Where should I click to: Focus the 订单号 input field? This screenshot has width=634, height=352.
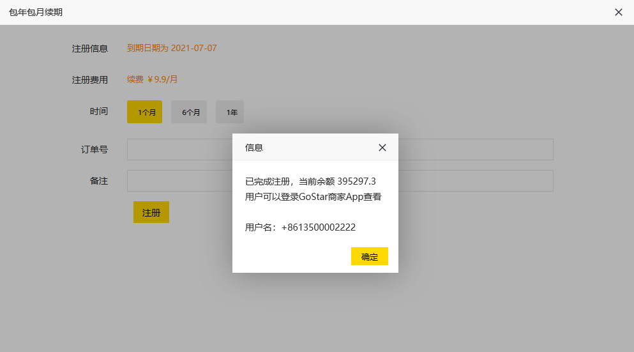click(x=340, y=149)
